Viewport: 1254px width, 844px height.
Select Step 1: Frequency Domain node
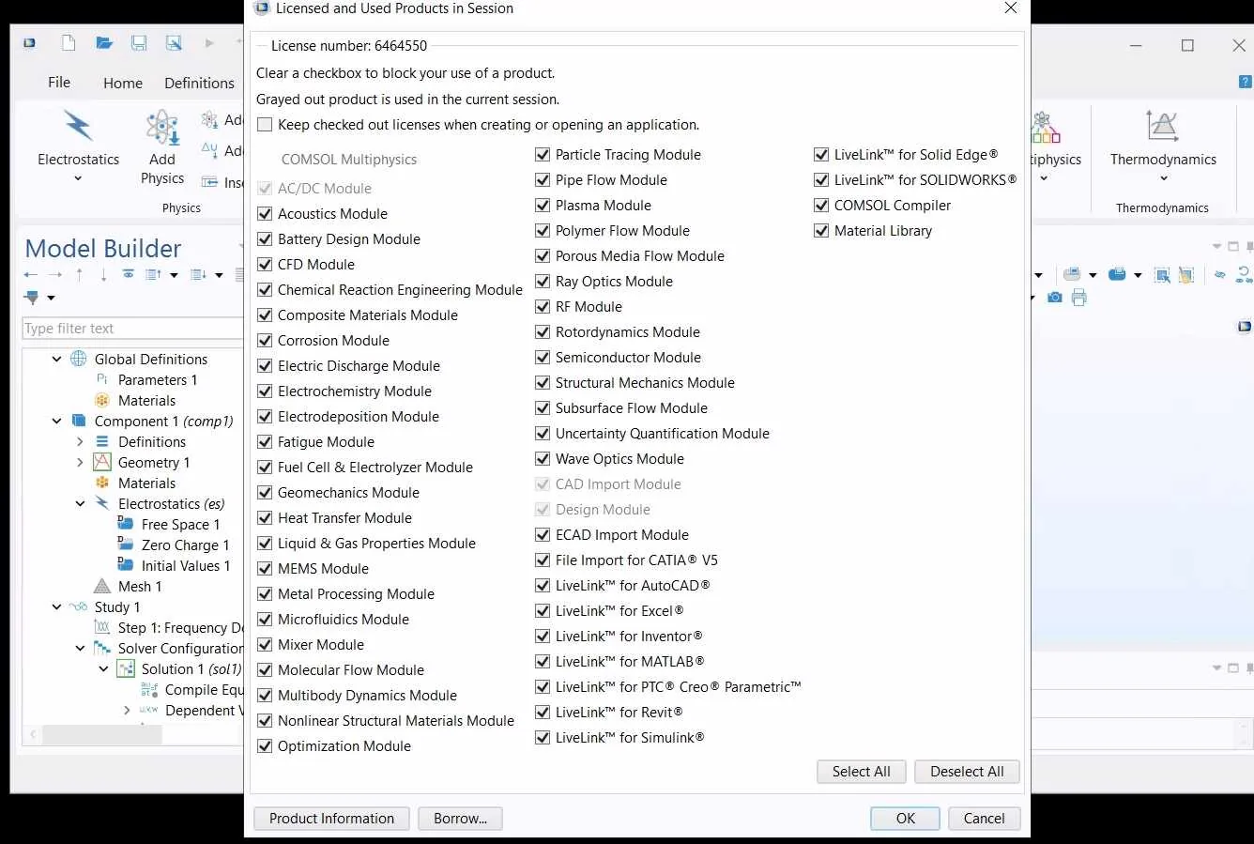coord(180,627)
